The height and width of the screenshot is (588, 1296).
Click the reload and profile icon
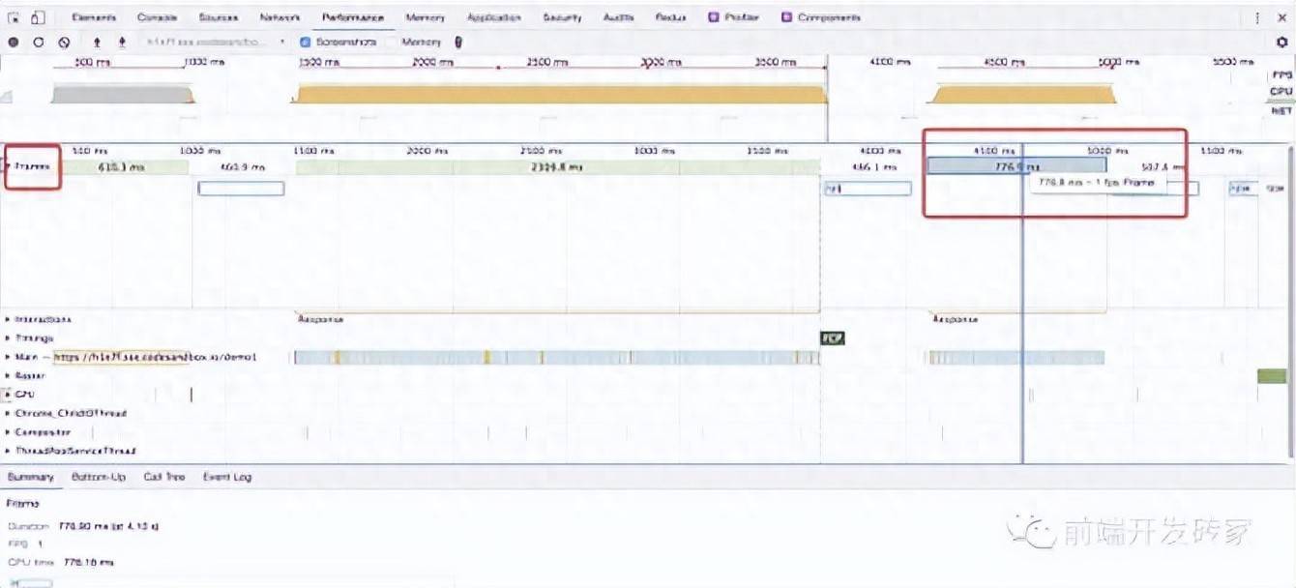(x=39, y=43)
